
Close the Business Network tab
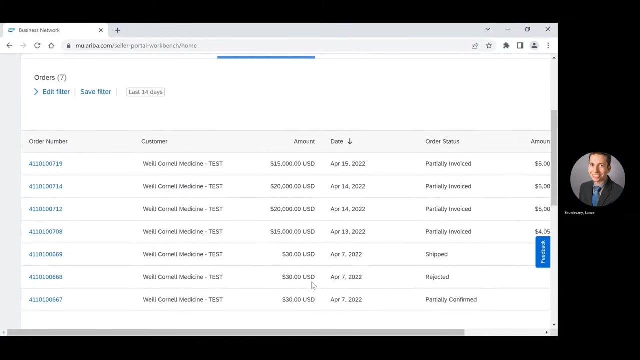[101, 30]
